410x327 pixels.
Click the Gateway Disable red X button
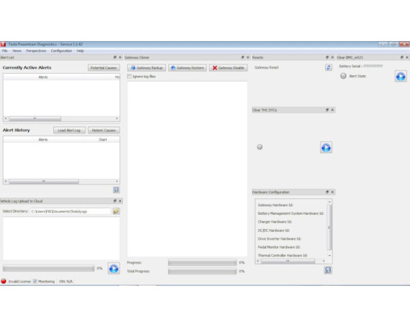click(x=228, y=68)
